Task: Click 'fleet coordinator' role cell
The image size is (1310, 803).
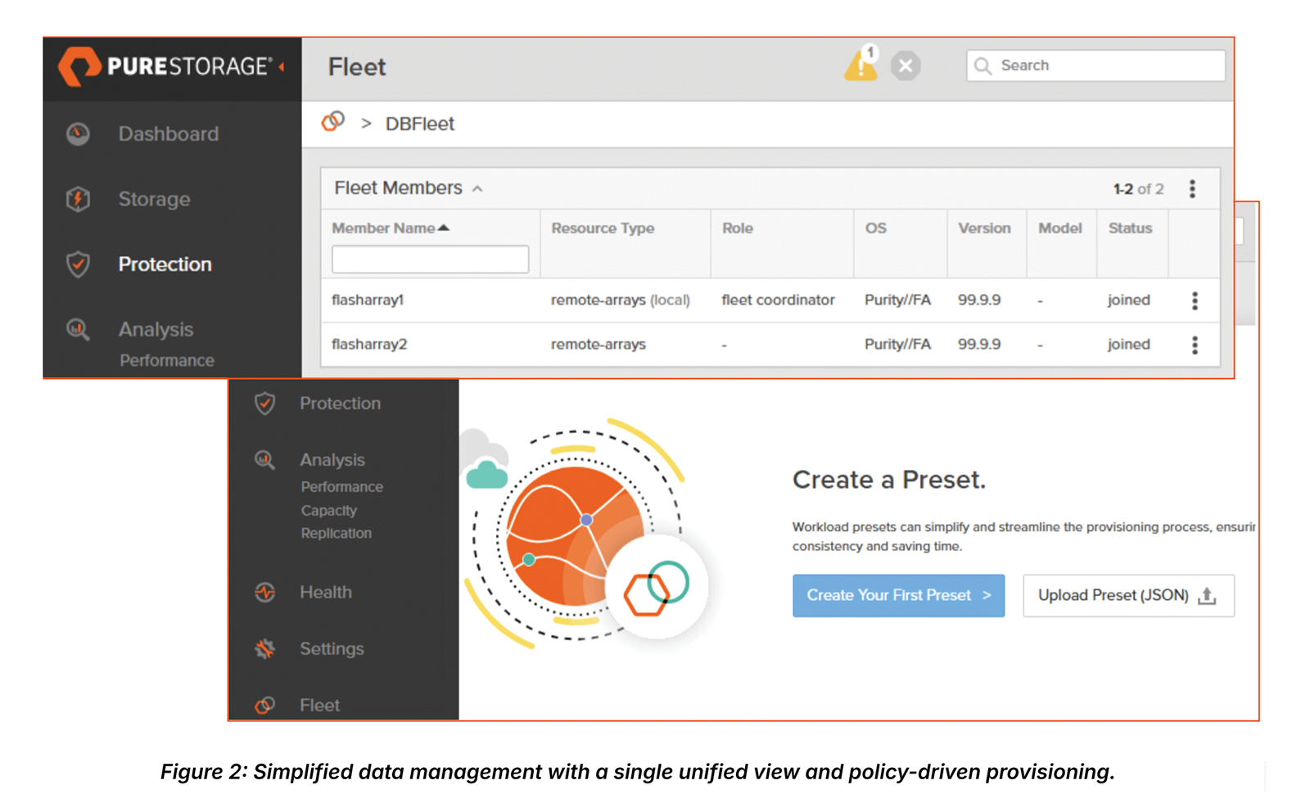Action: (x=778, y=300)
